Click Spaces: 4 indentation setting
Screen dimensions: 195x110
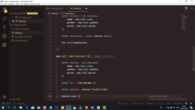(x=151, y=103)
